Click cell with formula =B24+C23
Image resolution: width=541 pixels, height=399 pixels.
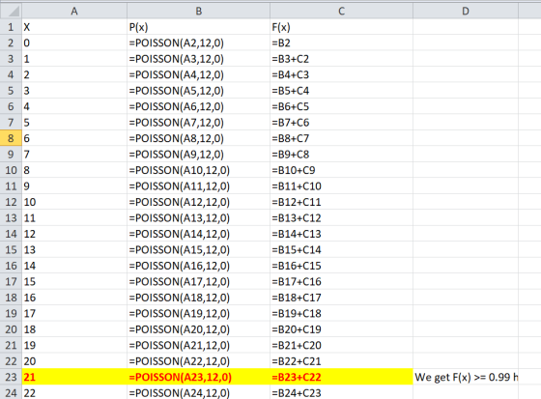[341, 392]
